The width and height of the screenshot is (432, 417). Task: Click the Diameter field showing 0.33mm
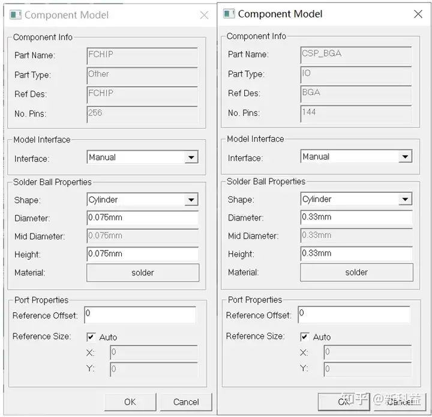click(x=356, y=217)
